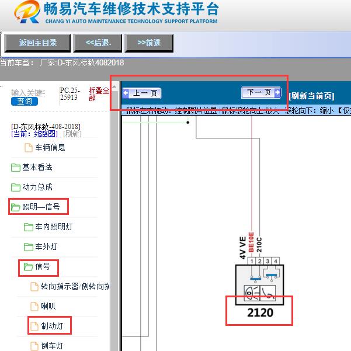Click the page icon beside 喇叭
The width and height of the screenshot is (351, 351).
(x=34, y=306)
